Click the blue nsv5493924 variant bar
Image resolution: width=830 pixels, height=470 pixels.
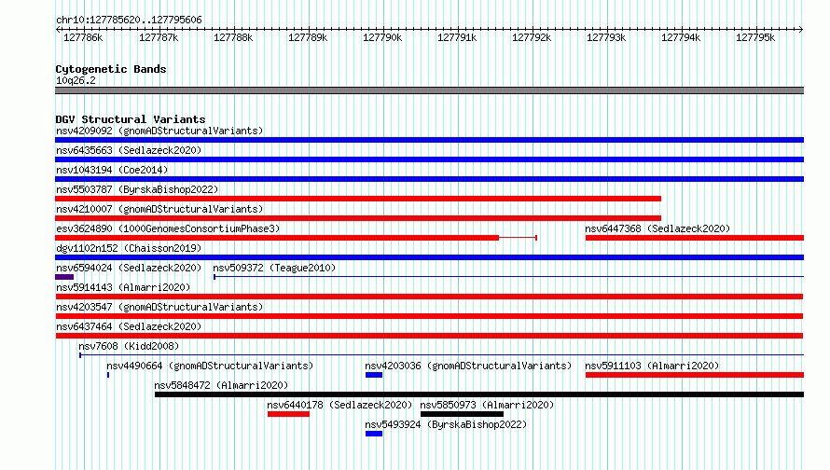[x=374, y=434]
